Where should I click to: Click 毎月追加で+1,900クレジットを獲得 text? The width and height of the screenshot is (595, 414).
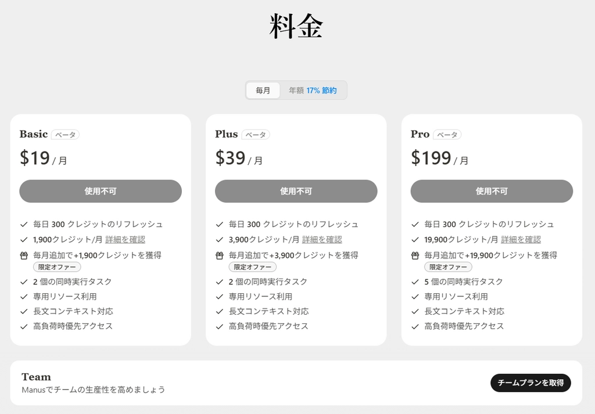coord(97,255)
